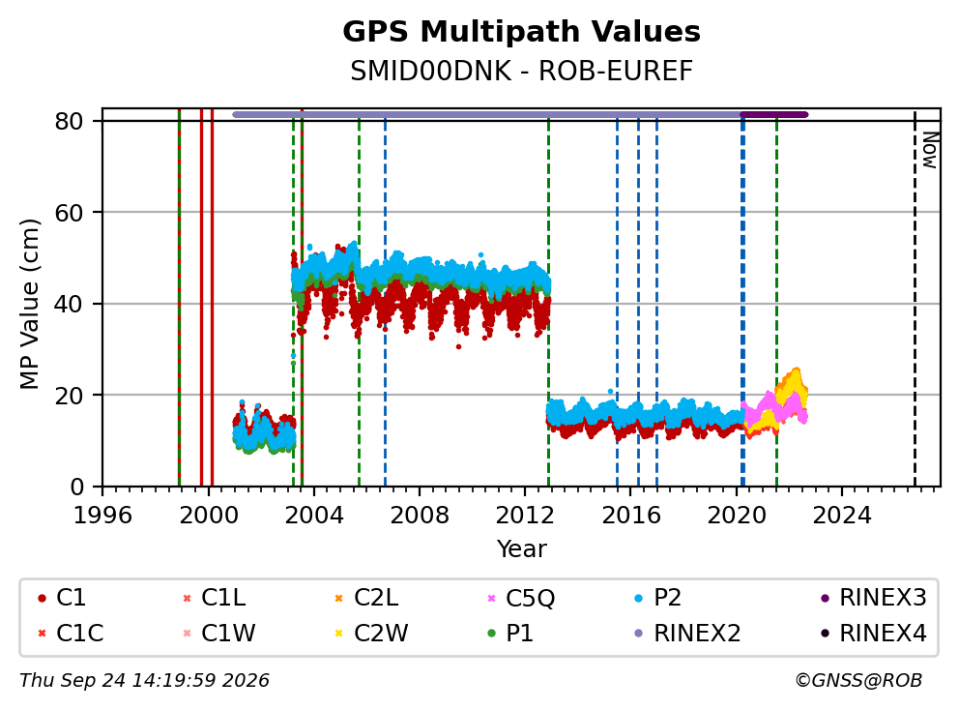
Task: Click the P1 green legend marker
Action: 491,634
